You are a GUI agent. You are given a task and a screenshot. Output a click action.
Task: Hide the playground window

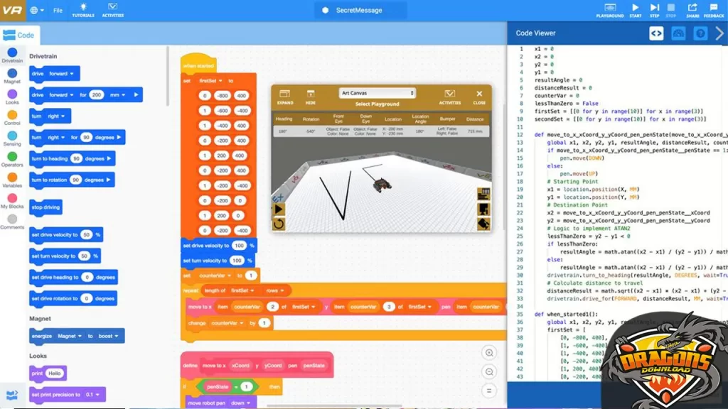[x=311, y=97]
